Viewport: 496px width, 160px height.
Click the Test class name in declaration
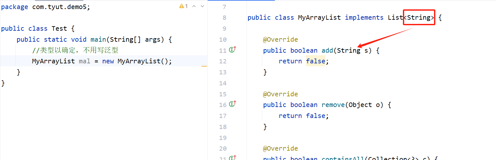pyautogui.click(x=59, y=28)
